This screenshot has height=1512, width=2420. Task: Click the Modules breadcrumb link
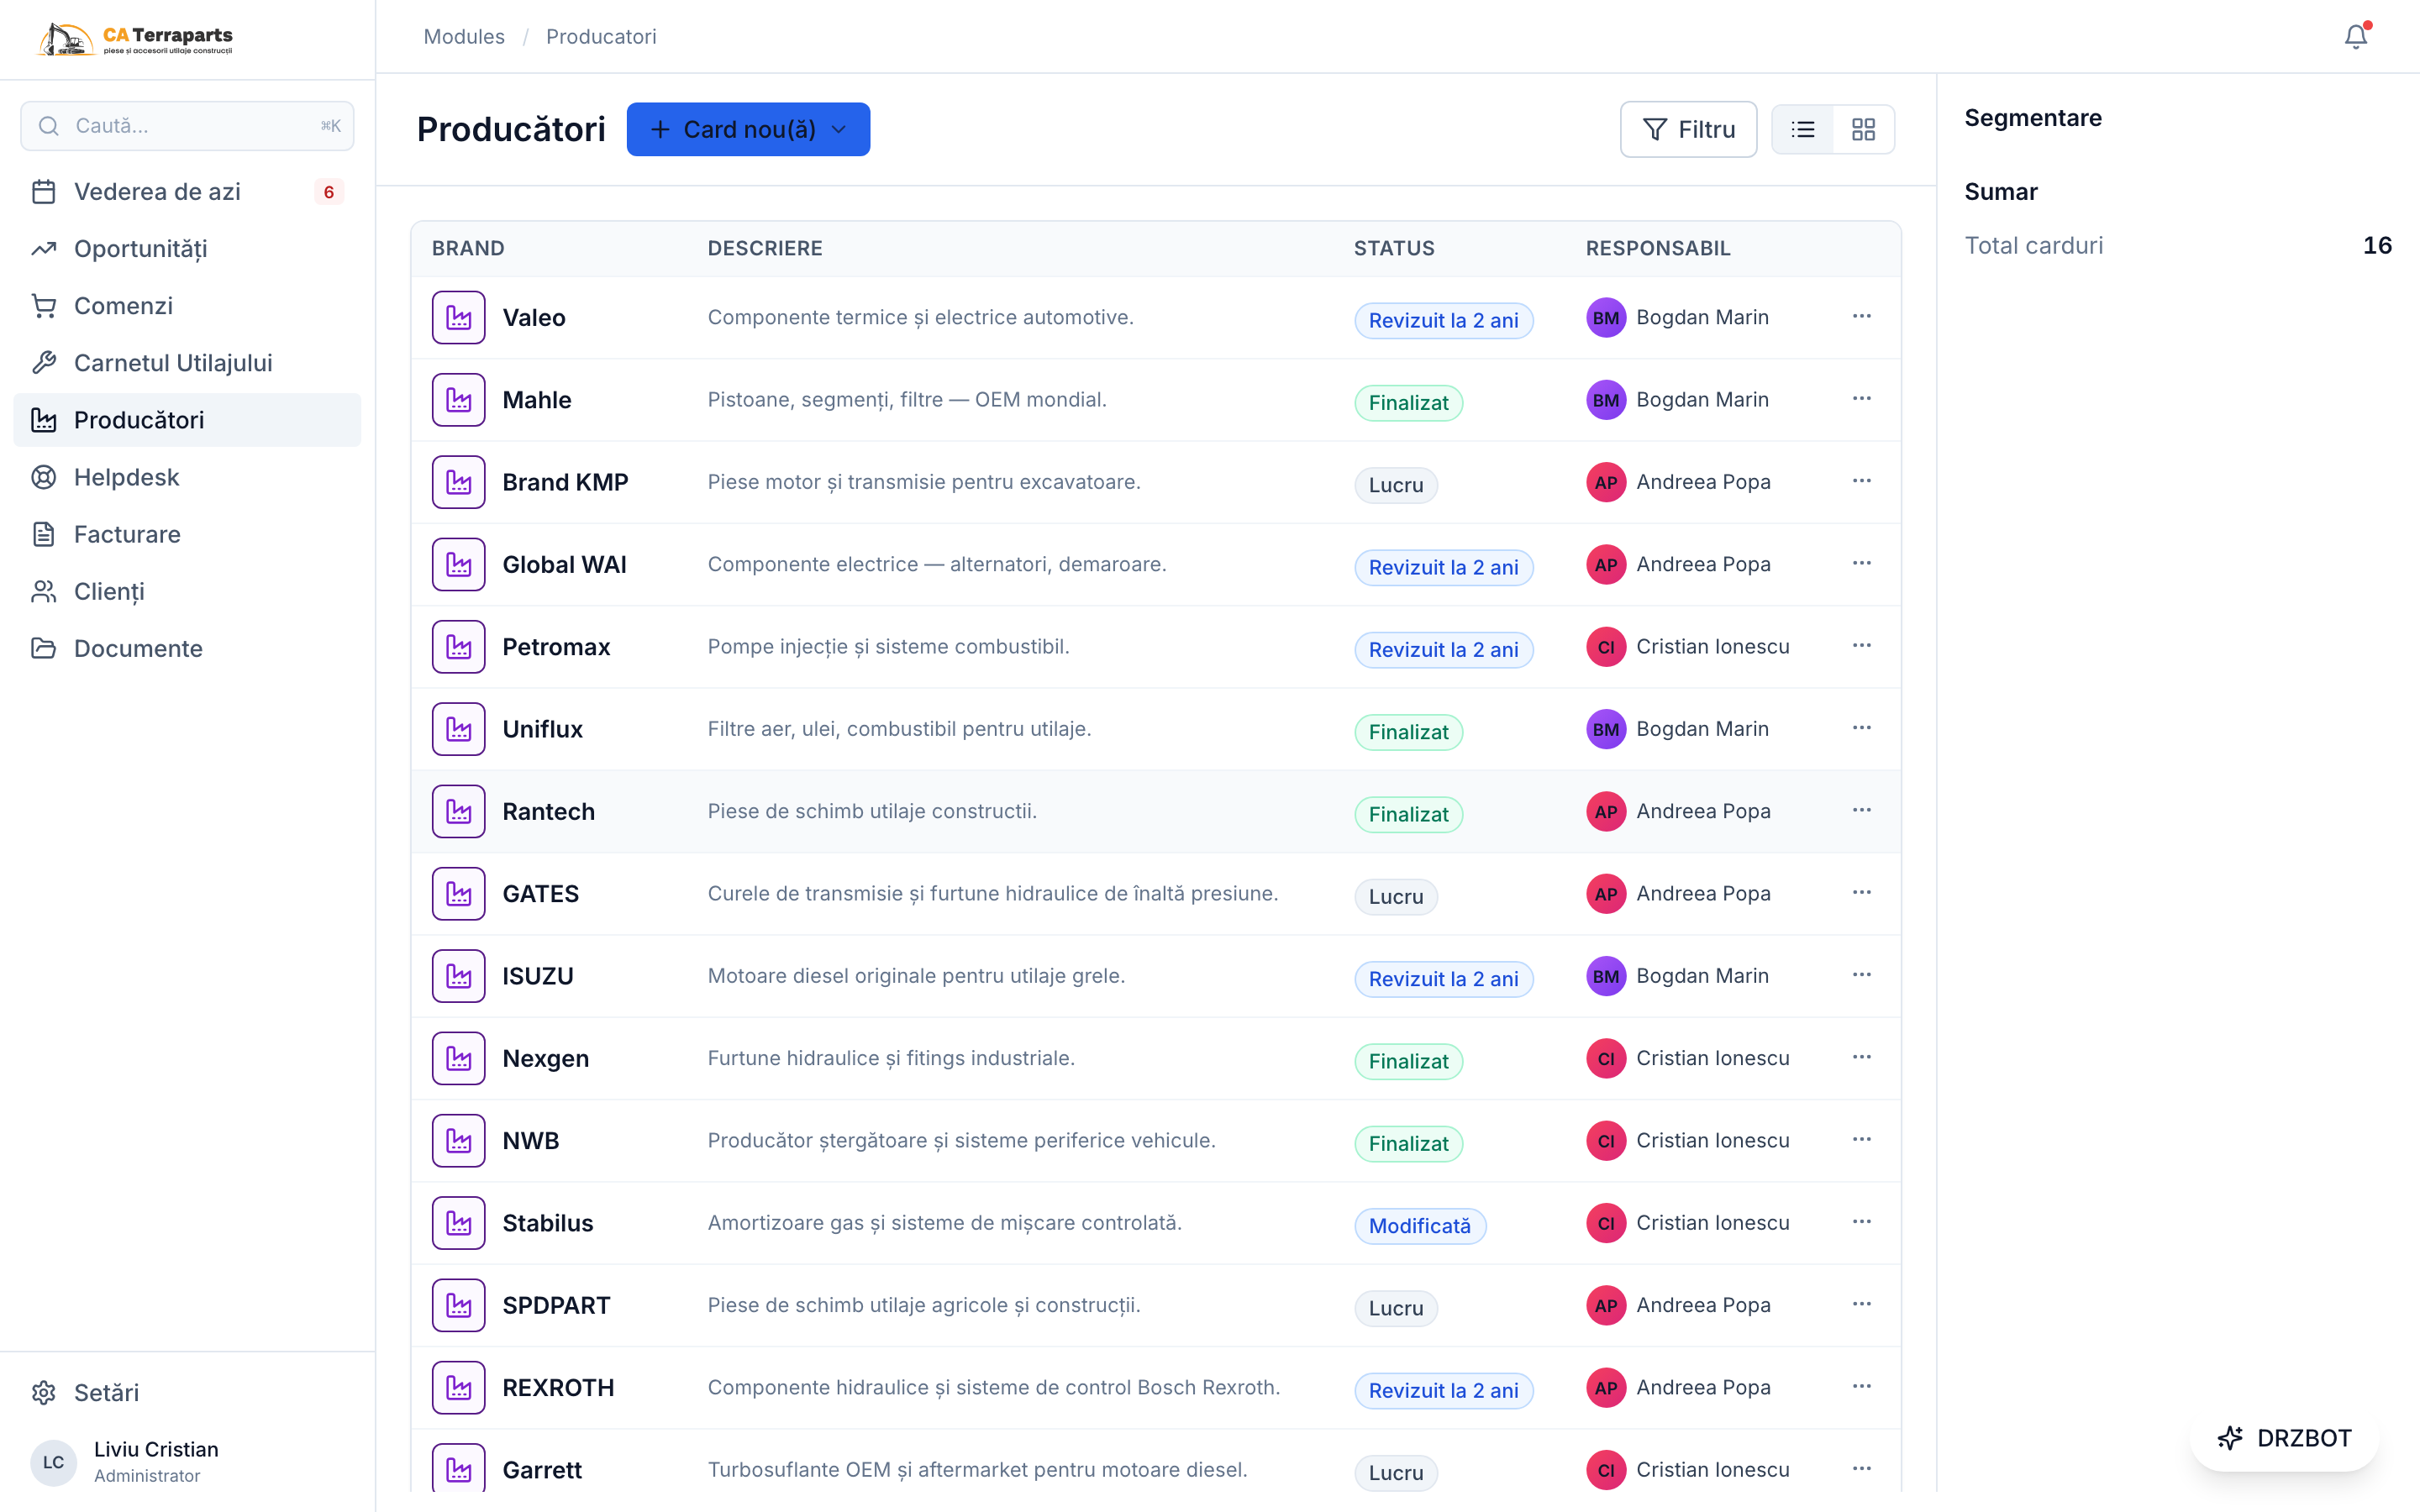pos(464,37)
